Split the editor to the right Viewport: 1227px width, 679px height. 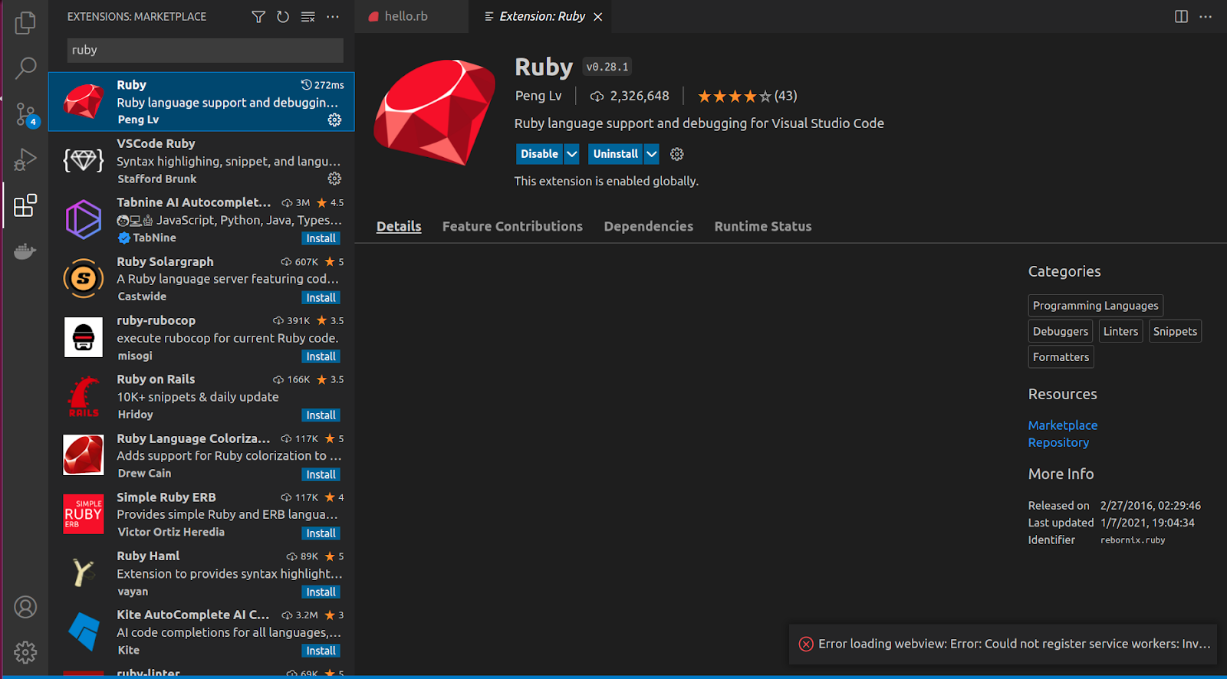tap(1181, 17)
